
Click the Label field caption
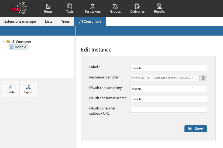click(x=94, y=67)
